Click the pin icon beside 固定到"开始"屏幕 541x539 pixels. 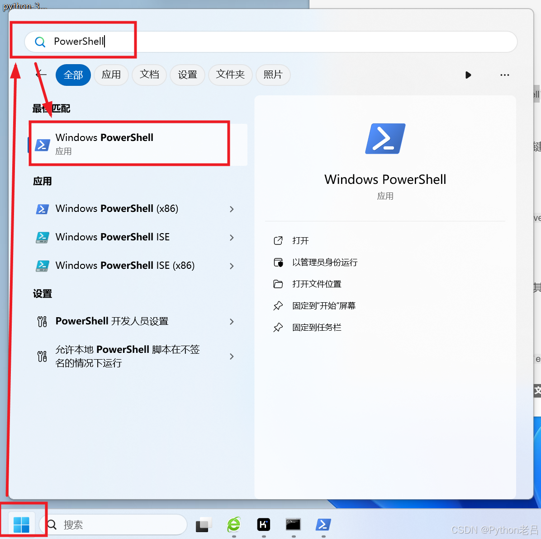278,306
